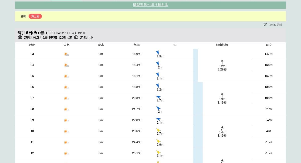
Task: Click the weather icon for 03 o'clock
Action: 66,54
